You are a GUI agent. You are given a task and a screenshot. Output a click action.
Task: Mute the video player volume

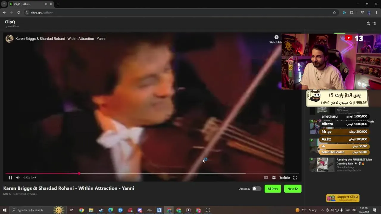(x=18, y=177)
